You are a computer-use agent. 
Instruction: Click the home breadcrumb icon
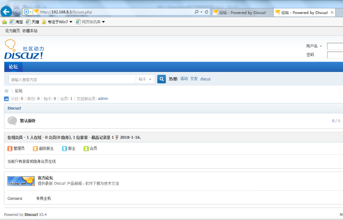point(6,91)
